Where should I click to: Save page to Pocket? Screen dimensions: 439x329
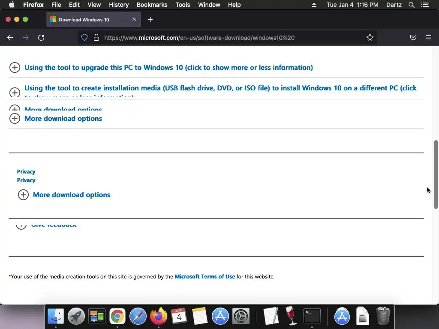[413, 38]
